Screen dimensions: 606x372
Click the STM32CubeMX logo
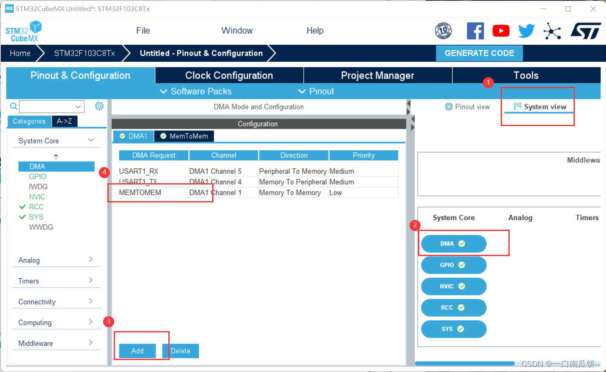[24, 32]
